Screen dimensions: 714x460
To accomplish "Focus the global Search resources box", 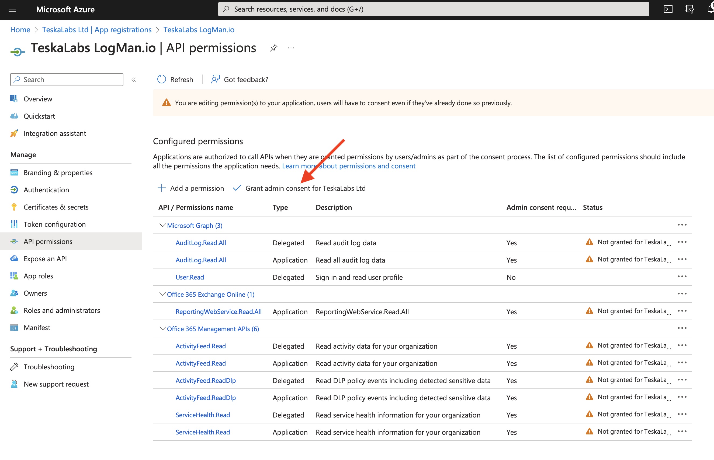I will coord(434,9).
